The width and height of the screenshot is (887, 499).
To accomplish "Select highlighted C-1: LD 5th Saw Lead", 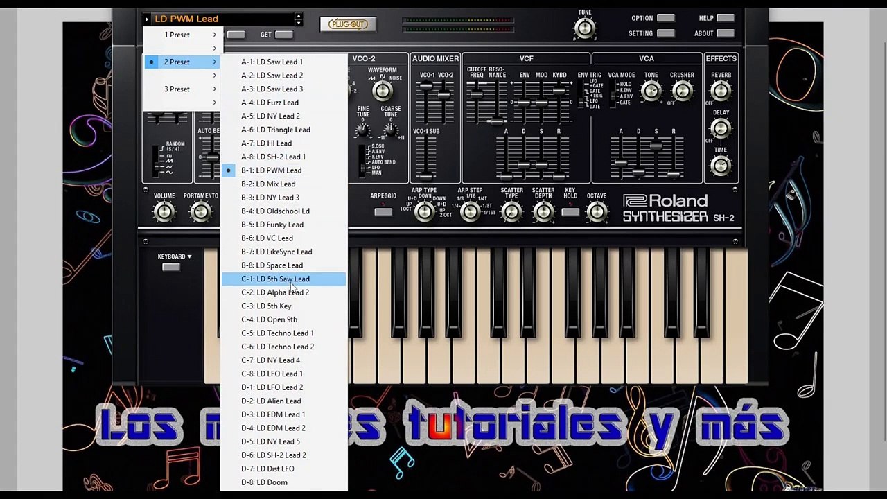I will (x=284, y=279).
